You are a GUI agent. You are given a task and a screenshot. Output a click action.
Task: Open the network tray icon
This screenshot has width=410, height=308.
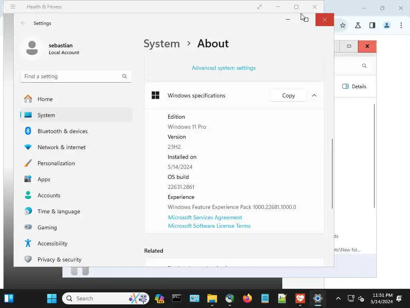coord(351,298)
